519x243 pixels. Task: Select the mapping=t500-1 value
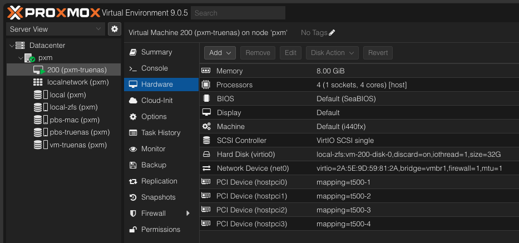(343, 182)
